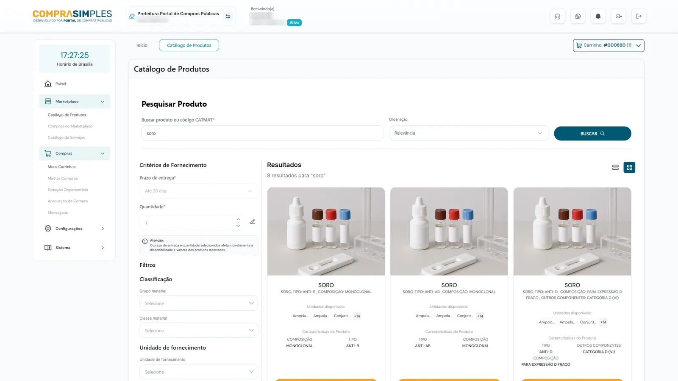Decrease quantity with the down arrow
Viewport: 678px width, 381px height.
238,226
